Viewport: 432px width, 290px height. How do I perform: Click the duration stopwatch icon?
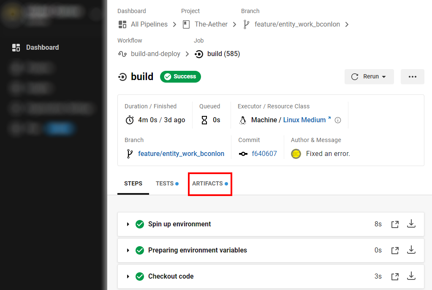click(x=130, y=120)
